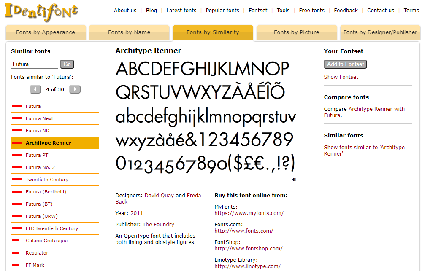Switch to Fonts by Designer/Publisher tab

tap(380, 32)
